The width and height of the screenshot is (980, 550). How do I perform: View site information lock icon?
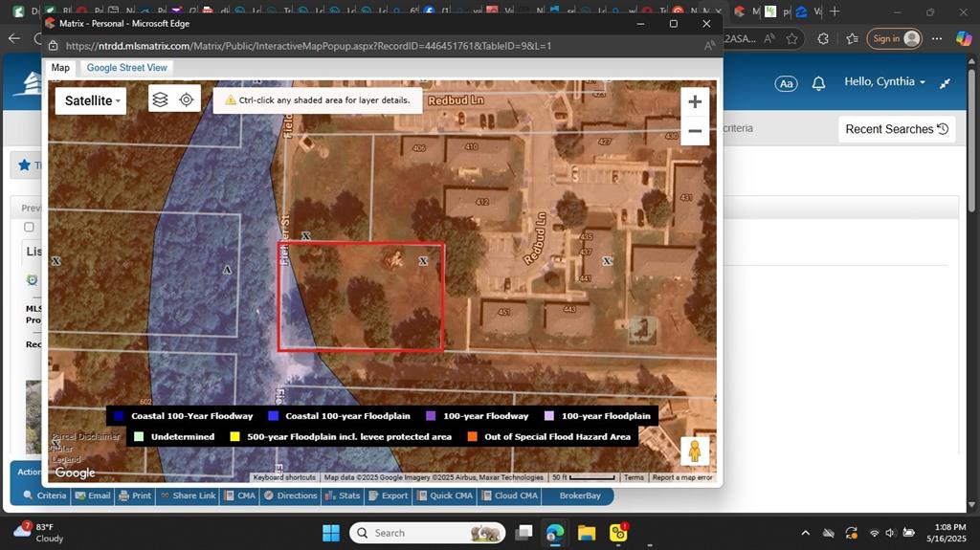pyautogui.click(x=54, y=46)
